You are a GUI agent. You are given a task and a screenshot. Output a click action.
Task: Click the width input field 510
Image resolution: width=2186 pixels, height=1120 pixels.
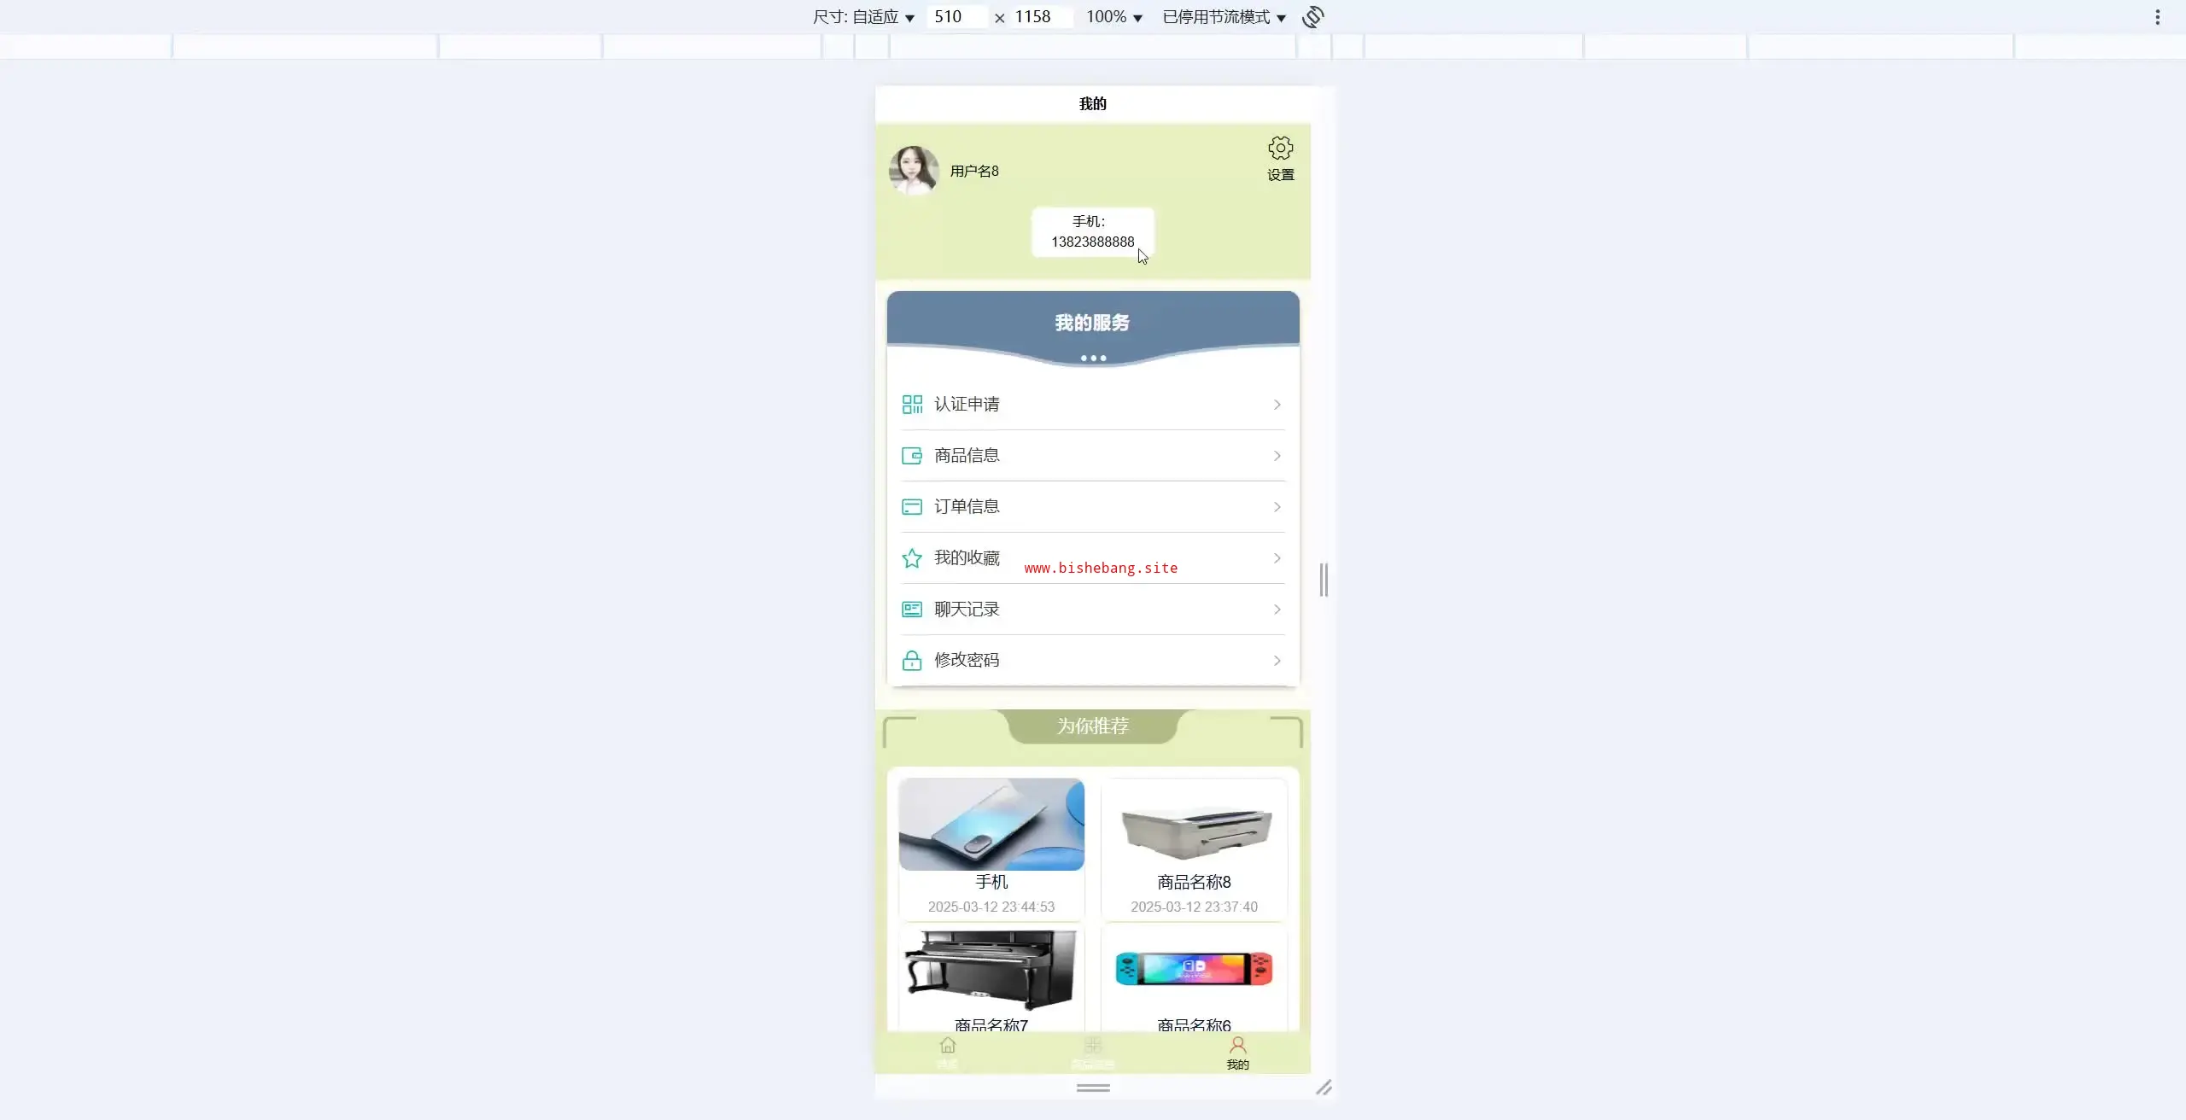[x=955, y=17]
